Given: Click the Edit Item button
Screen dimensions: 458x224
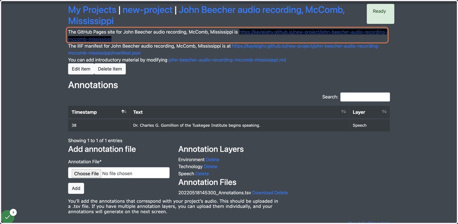Looking at the screenshot, I should tap(81, 69).
